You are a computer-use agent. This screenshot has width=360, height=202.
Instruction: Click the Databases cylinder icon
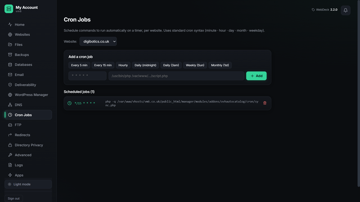(10, 65)
